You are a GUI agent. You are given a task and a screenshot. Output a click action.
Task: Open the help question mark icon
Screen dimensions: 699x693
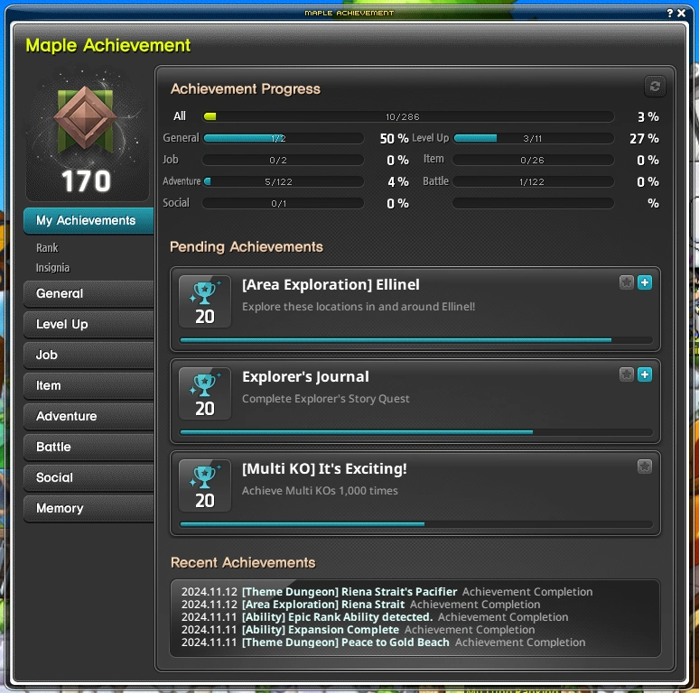pyautogui.click(x=669, y=13)
